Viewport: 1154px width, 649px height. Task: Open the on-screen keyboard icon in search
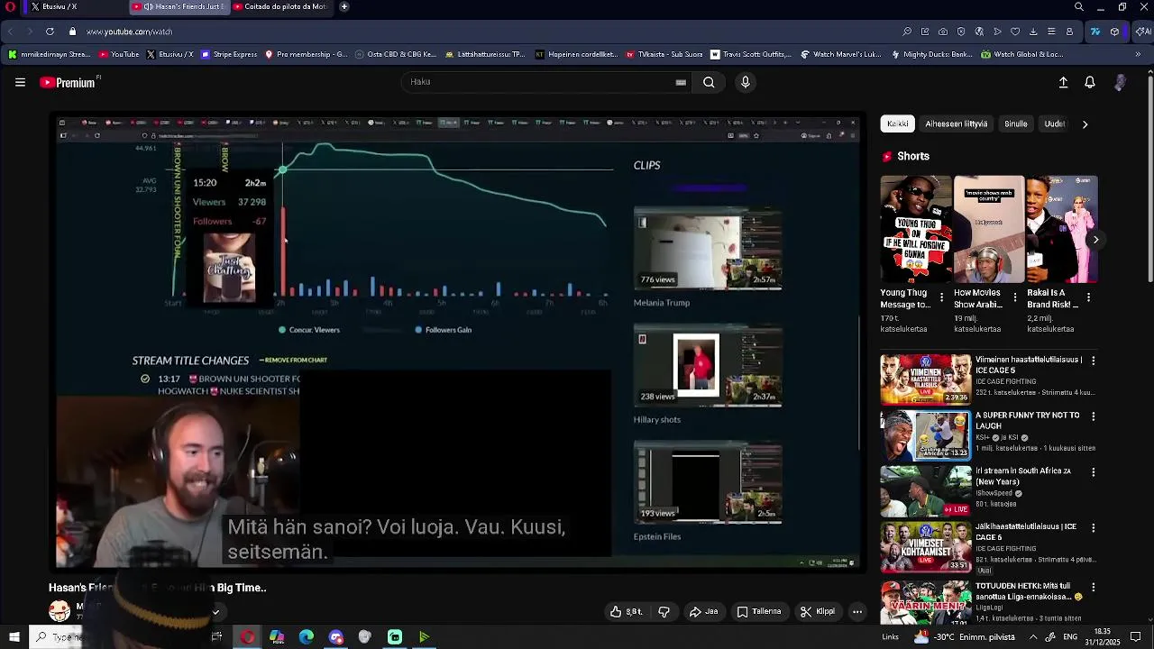point(681,82)
